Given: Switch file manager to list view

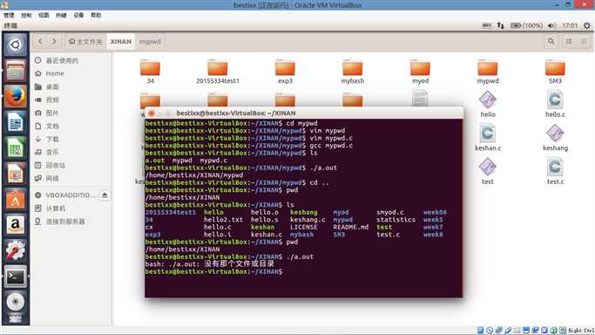Looking at the screenshot, I should [x=569, y=41].
